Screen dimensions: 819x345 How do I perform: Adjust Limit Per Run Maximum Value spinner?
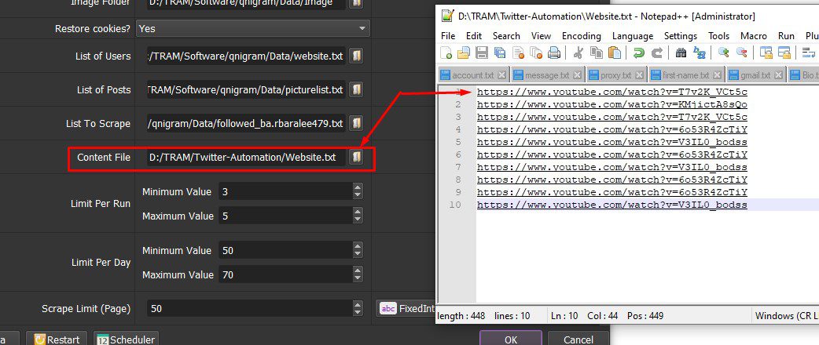(358, 216)
